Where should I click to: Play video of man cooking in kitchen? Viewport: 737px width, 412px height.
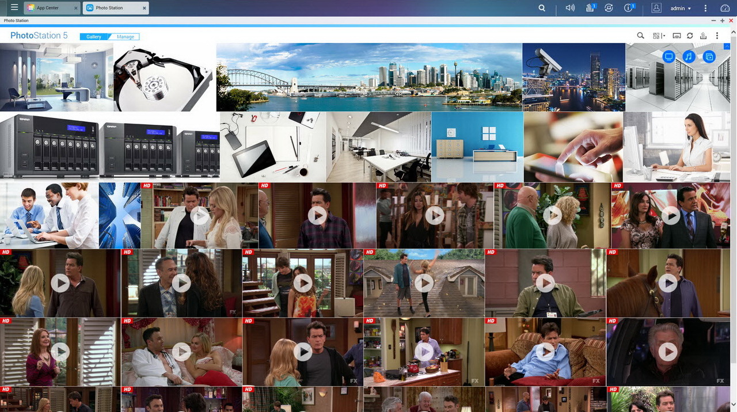424,352
